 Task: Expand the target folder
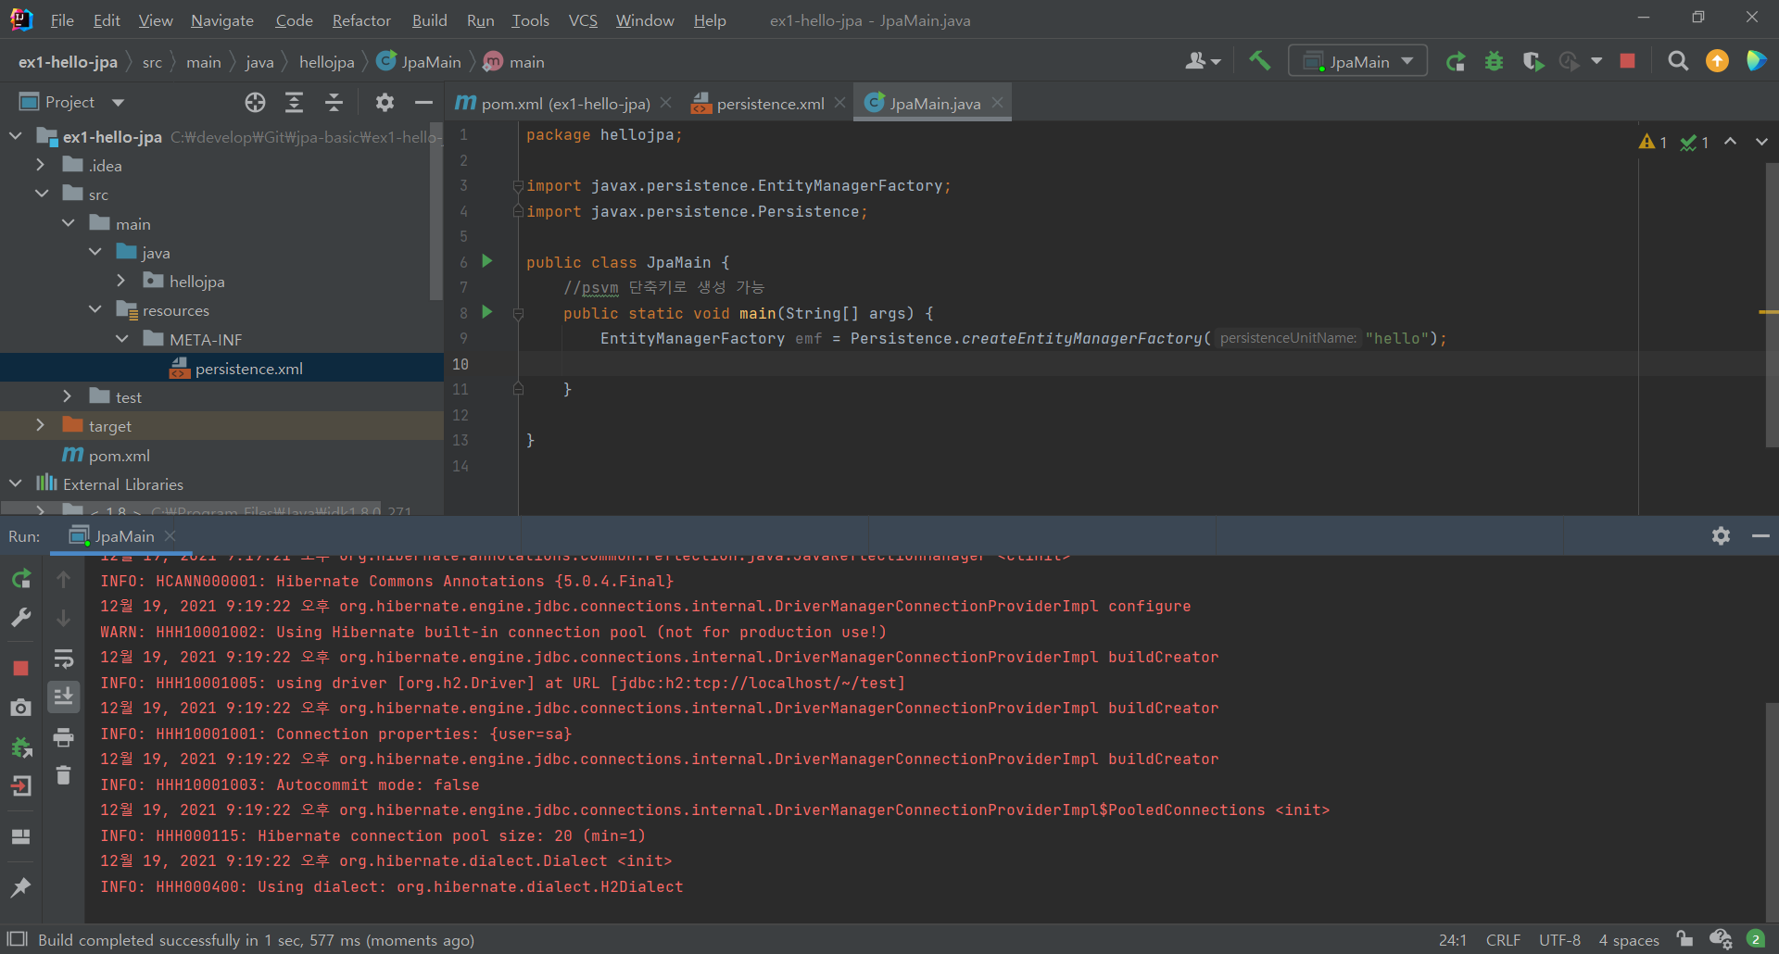(x=40, y=425)
